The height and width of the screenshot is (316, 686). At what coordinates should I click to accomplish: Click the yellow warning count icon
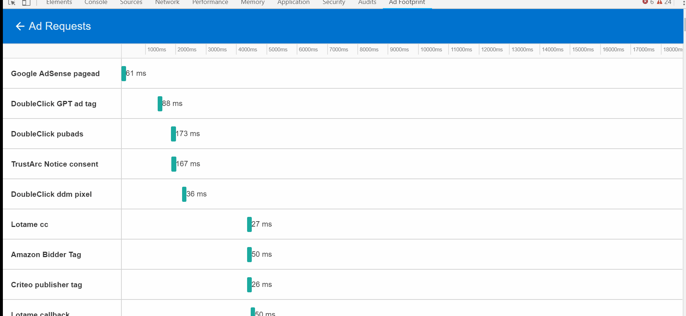coord(659,2)
